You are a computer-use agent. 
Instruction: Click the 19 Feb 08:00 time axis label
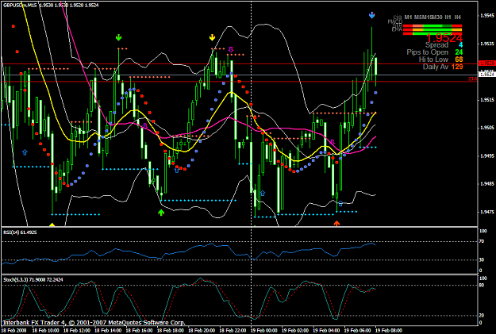click(x=389, y=331)
